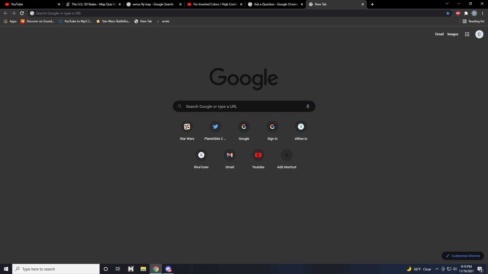Click the Images link on Google
The image size is (488, 274).
453,34
